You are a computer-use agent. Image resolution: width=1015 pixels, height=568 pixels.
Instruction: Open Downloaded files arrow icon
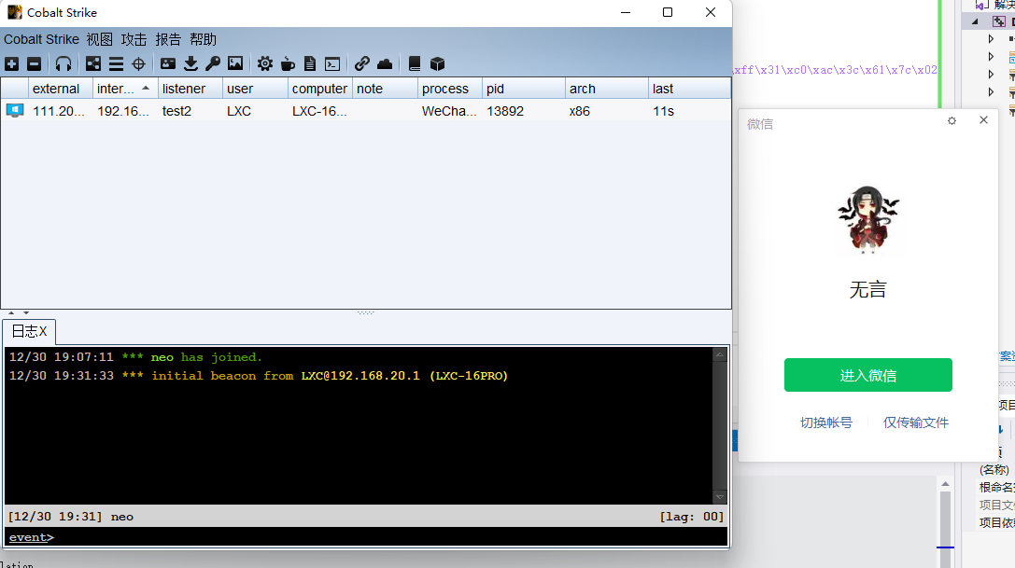coord(191,63)
